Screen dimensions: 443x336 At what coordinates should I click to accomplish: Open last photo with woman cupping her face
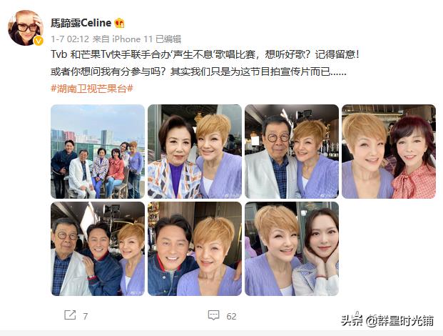(292, 249)
